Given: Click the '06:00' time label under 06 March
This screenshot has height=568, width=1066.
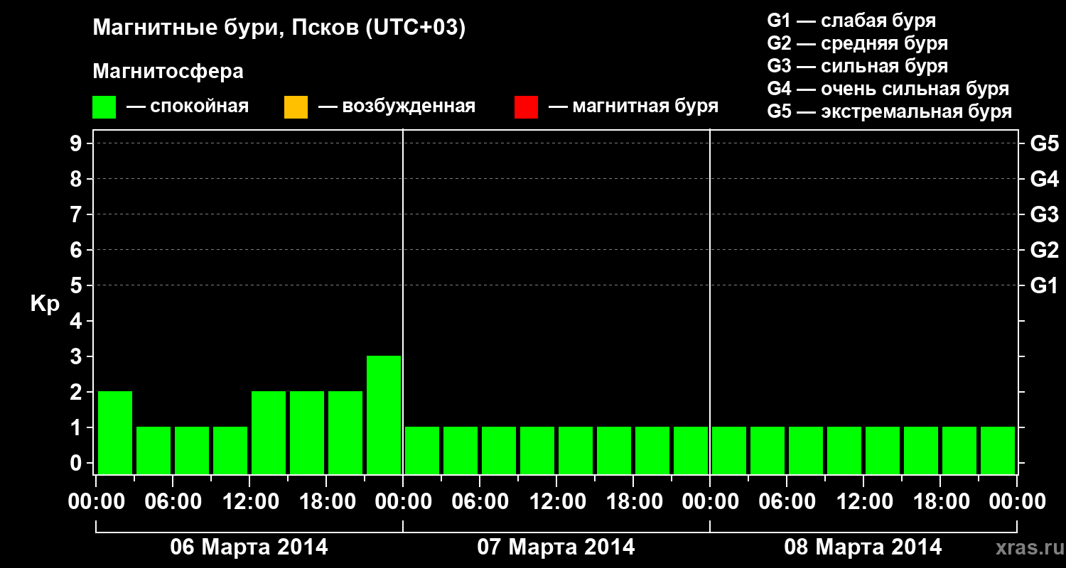Looking at the screenshot, I should pos(173,502).
